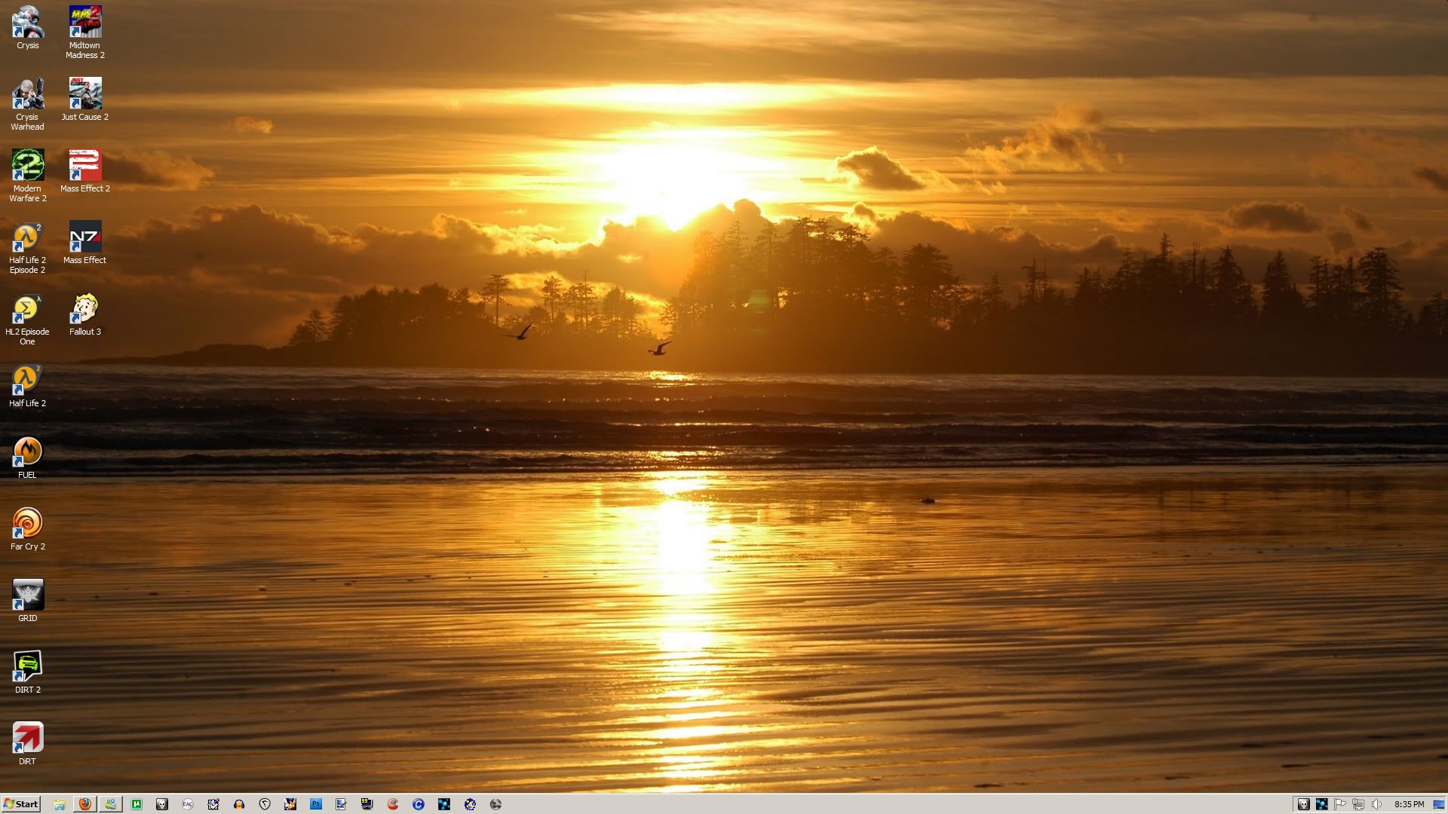Open the Crysis desktop shortcut

click(x=27, y=23)
